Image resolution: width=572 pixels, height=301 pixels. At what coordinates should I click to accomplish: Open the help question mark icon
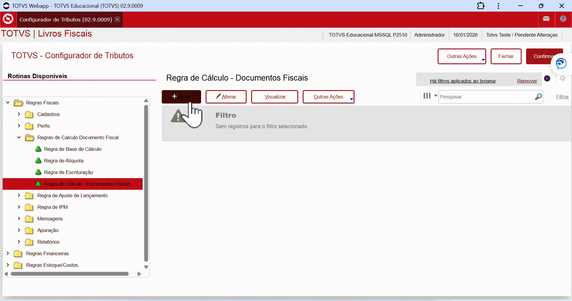pyautogui.click(x=563, y=19)
